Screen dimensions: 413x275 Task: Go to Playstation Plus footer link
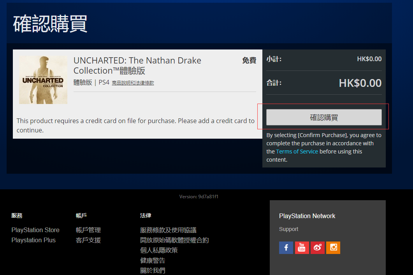(33, 240)
